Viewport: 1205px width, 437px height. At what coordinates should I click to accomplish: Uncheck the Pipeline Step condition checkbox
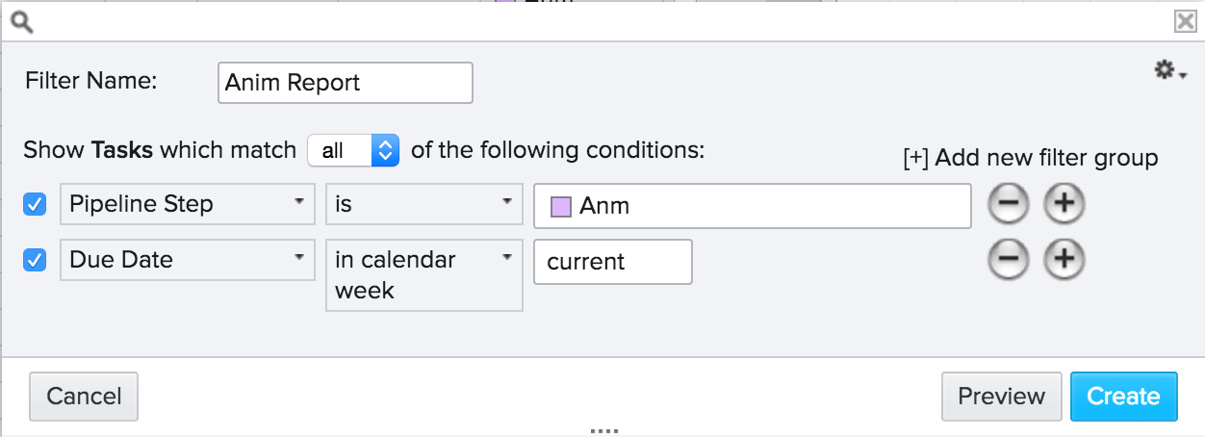coord(35,204)
